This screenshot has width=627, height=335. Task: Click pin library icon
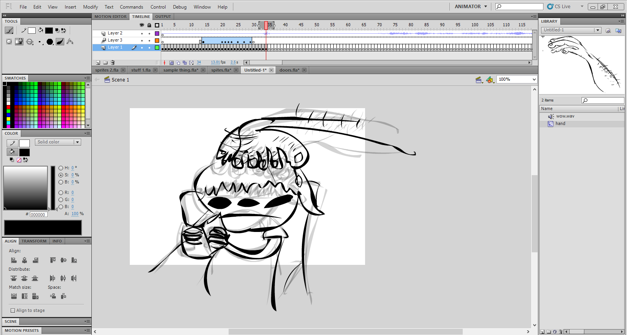[608, 30]
